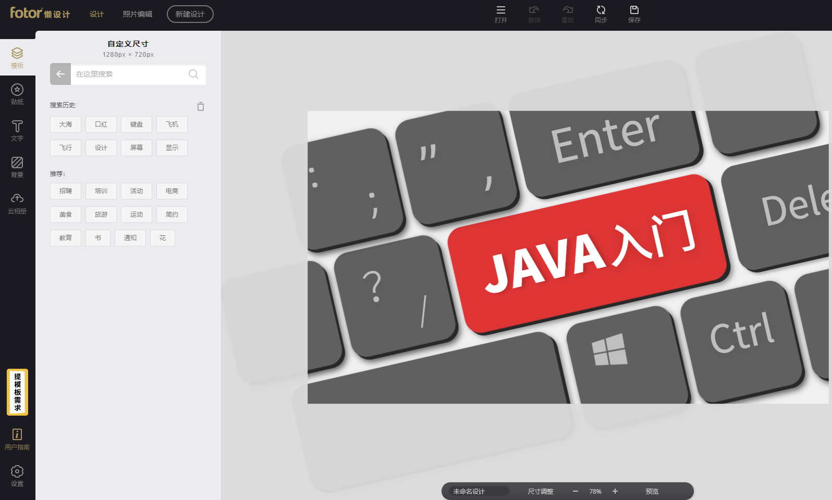Open the 模板 templates panel
Viewport: 832px width, 500px height.
click(17, 58)
